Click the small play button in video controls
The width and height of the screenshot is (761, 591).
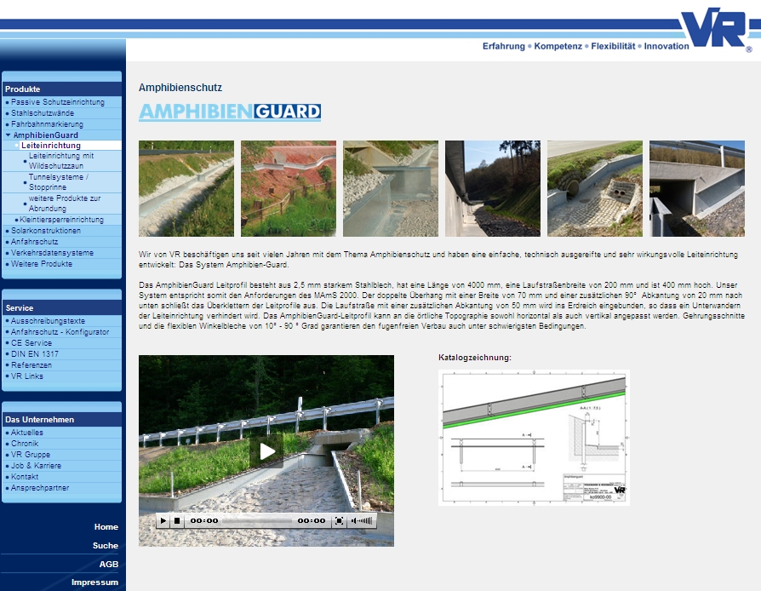tap(163, 521)
